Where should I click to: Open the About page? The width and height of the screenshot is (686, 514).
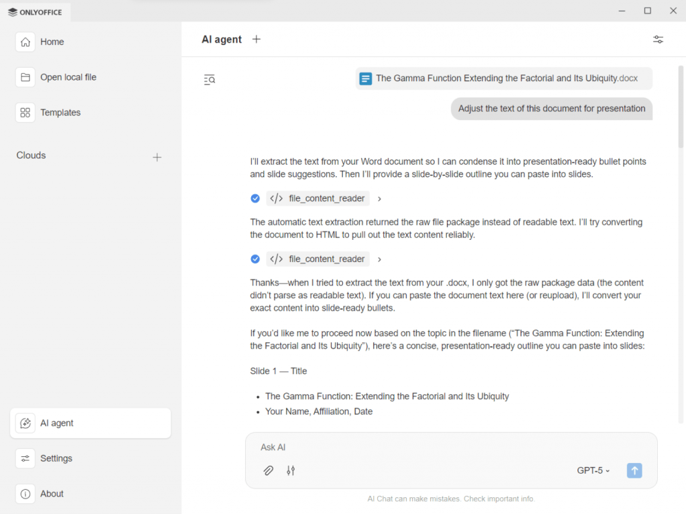(52, 494)
